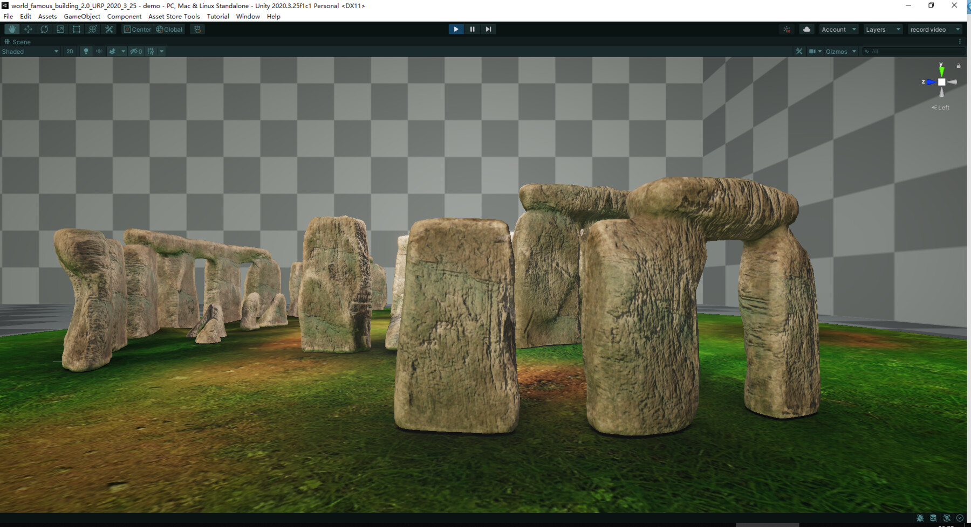The image size is (971, 527).
Task: Select the Scale tool
Action: pos(60,29)
